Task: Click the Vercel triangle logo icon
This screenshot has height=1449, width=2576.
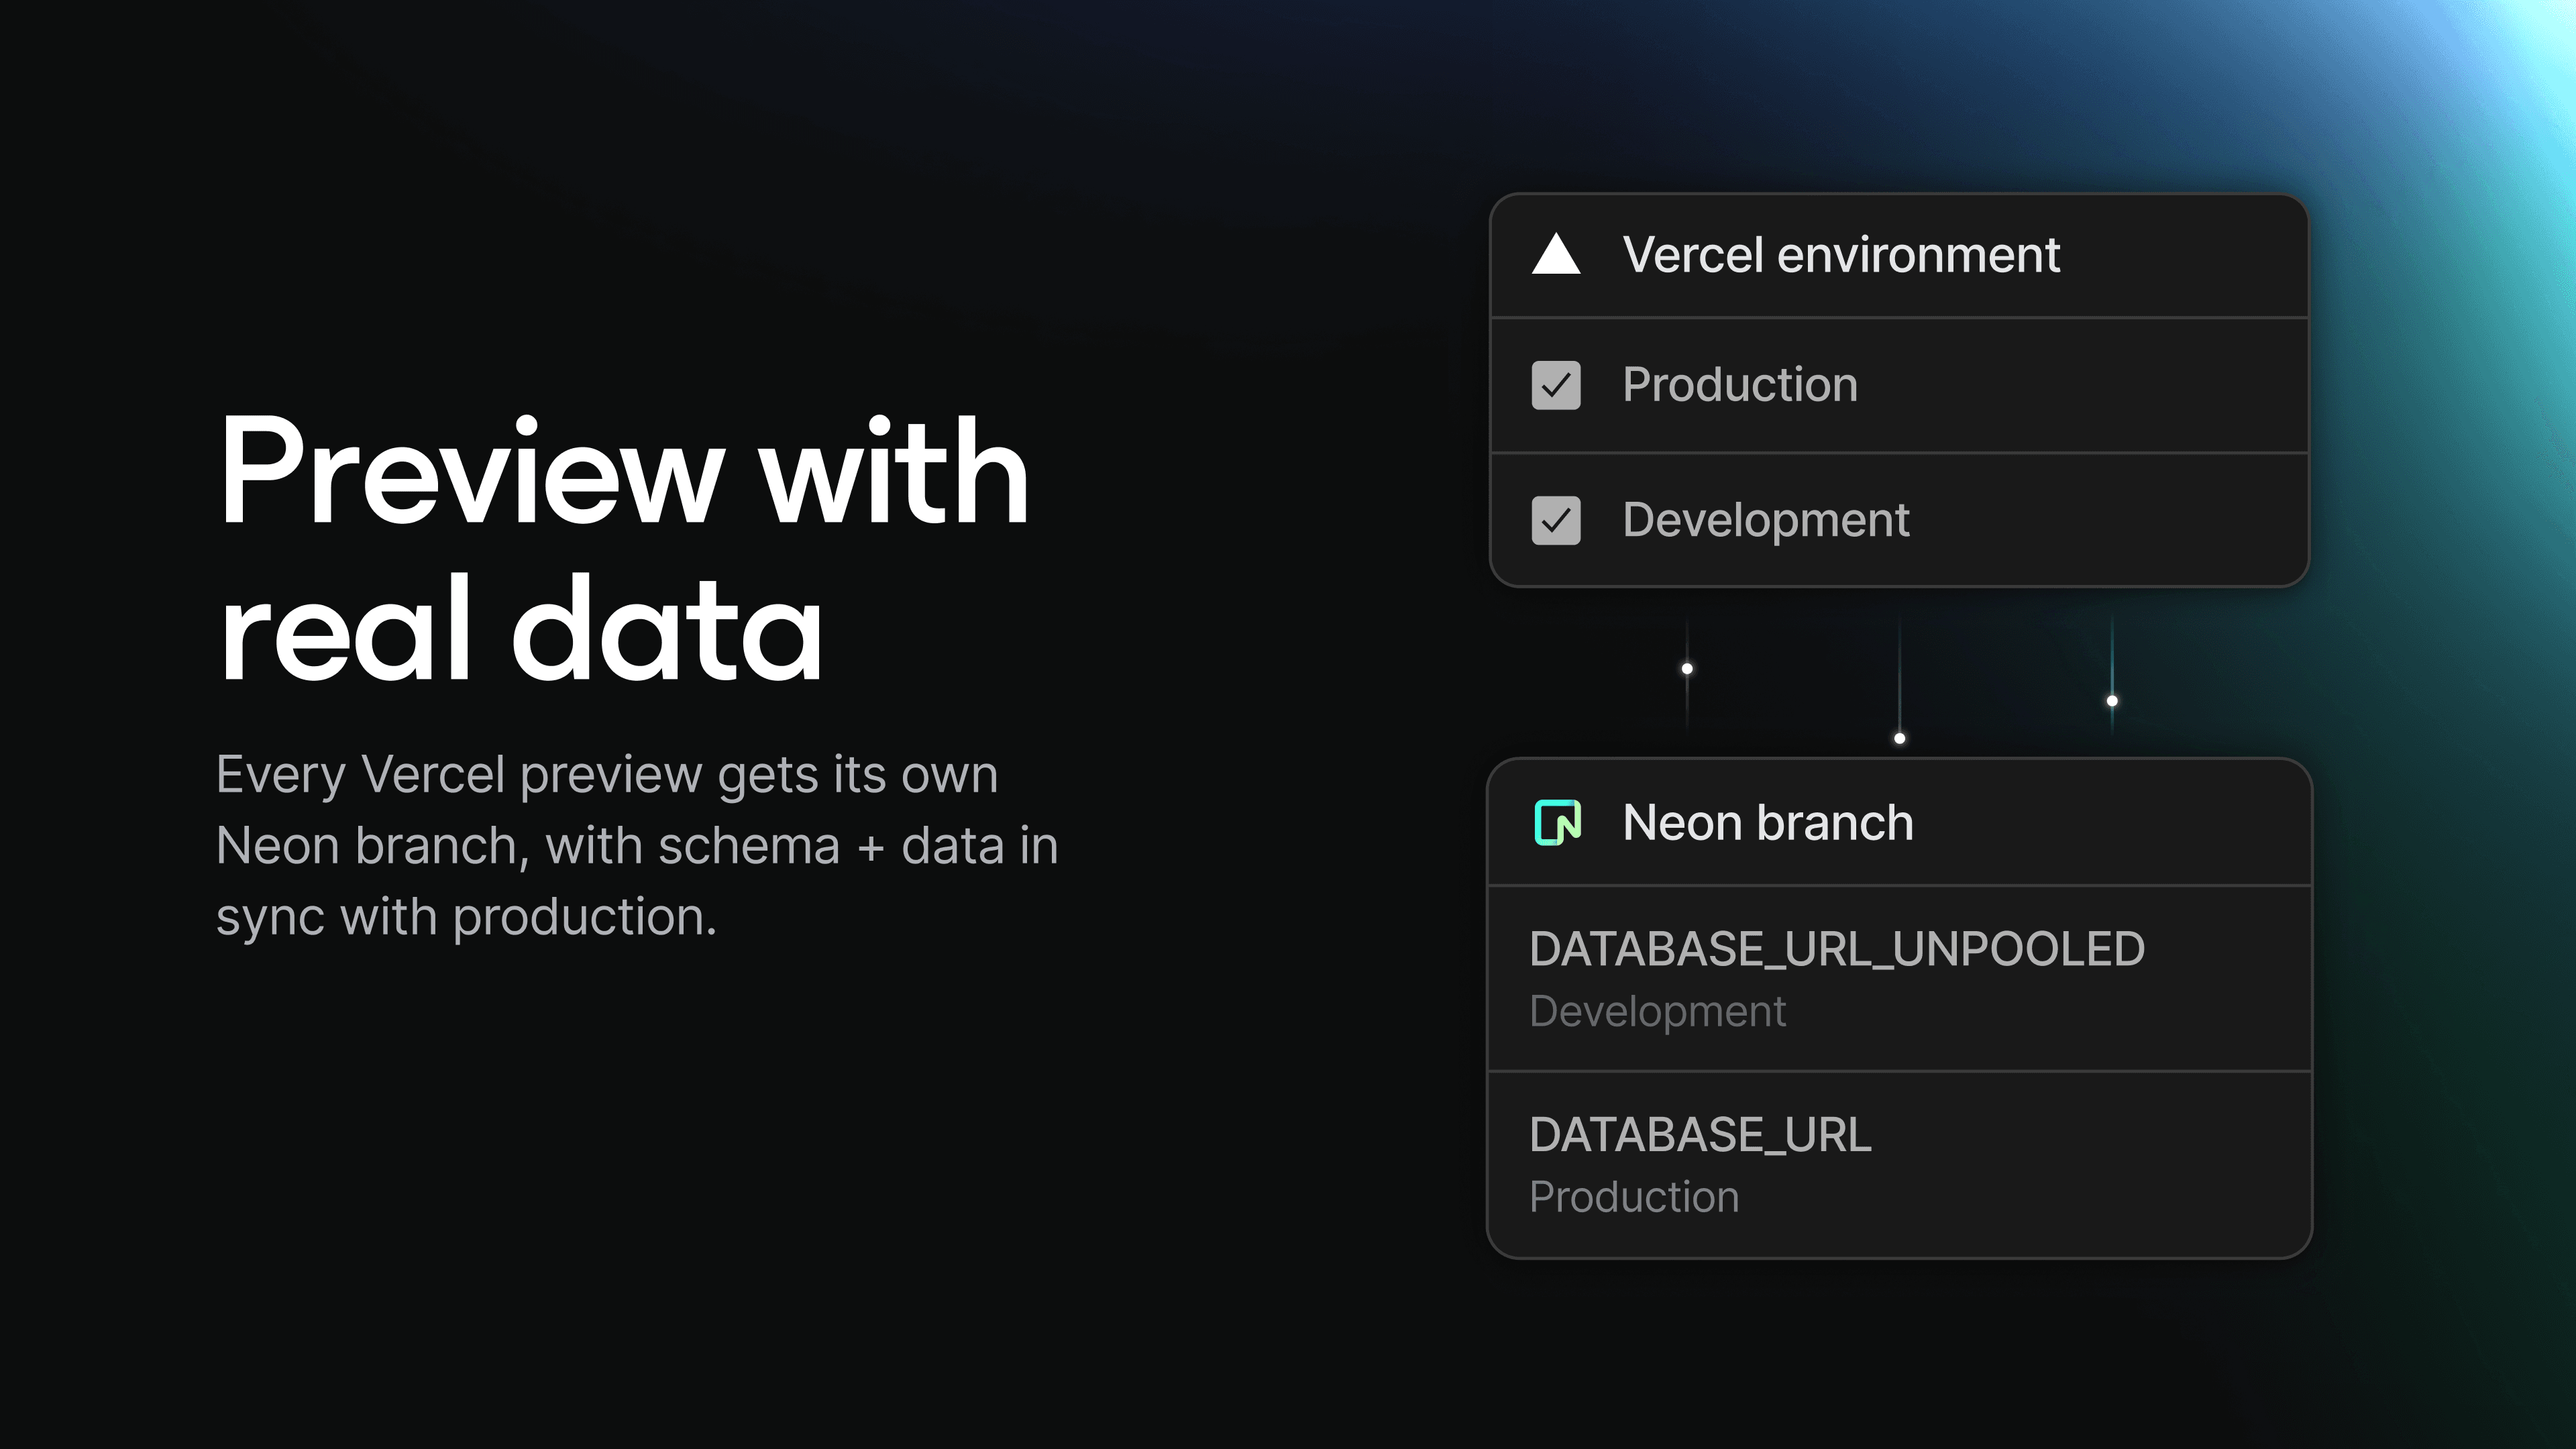Action: coord(1556,255)
